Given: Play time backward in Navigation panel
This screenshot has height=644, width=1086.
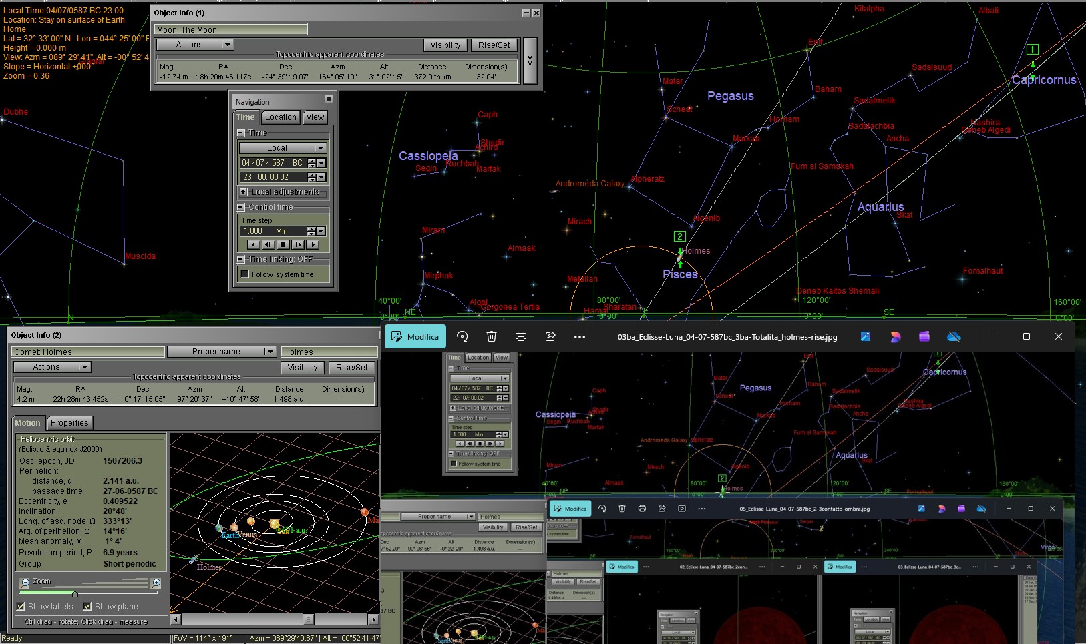Looking at the screenshot, I should click(x=253, y=245).
